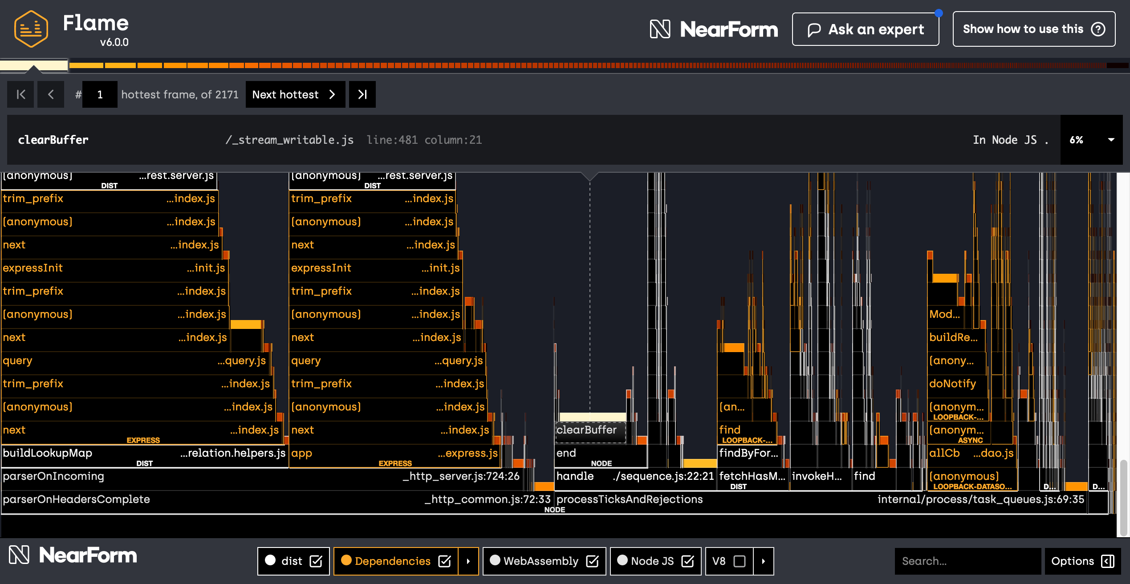Click the speech bubble chat icon
Image resolution: width=1130 pixels, height=584 pixels.
click(814, 30)
